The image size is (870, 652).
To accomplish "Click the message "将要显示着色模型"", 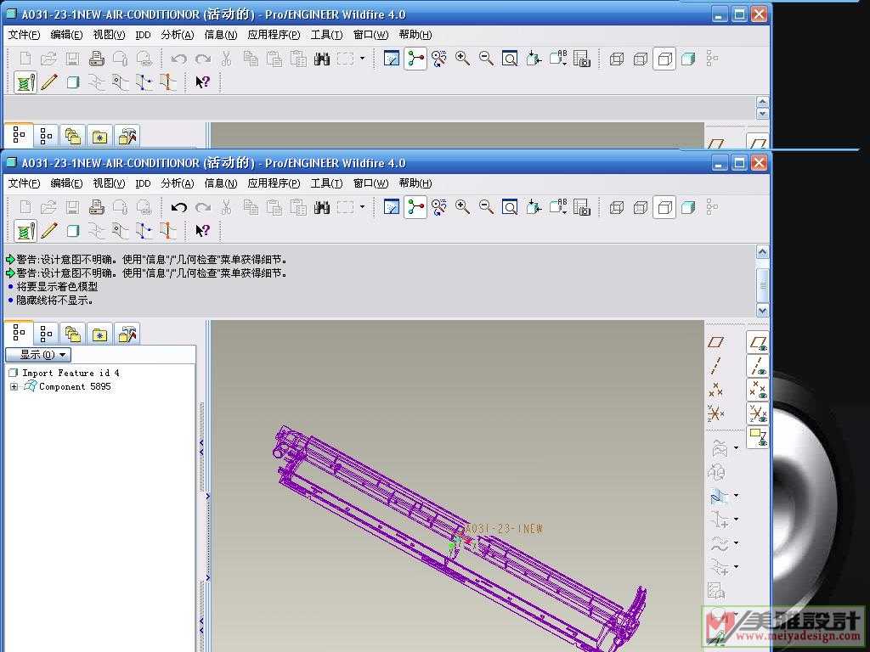I will click(x=57, y=287).
